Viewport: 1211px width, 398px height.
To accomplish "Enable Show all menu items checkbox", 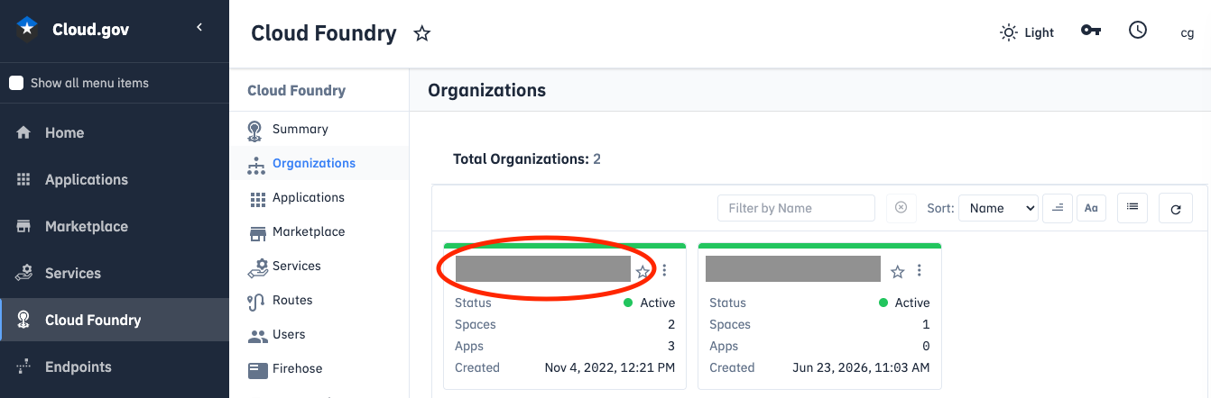I will [16, 83].
